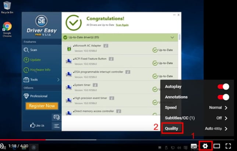This screenshot has width=237, height=151.
Task: Open the YouTube settings gear
Action: point(205,146)
